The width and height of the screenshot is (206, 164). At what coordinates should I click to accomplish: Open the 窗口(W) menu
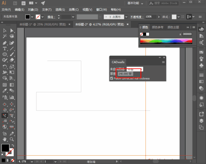point(102,10)
